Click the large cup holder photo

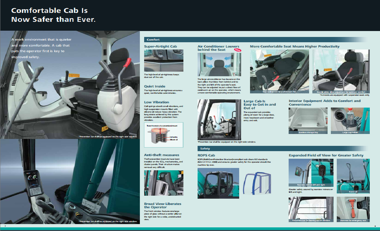click(x=350, y=120)
